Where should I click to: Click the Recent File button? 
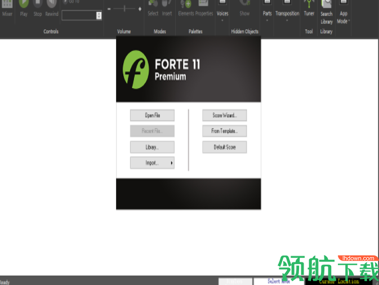click(x=152, y=131)
